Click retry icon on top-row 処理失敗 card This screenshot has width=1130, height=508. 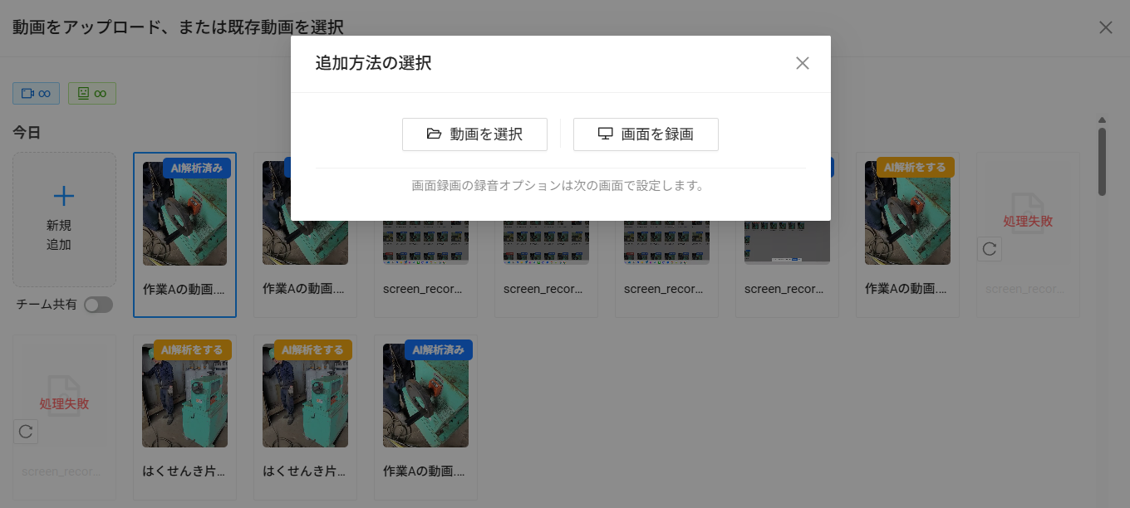990,248
